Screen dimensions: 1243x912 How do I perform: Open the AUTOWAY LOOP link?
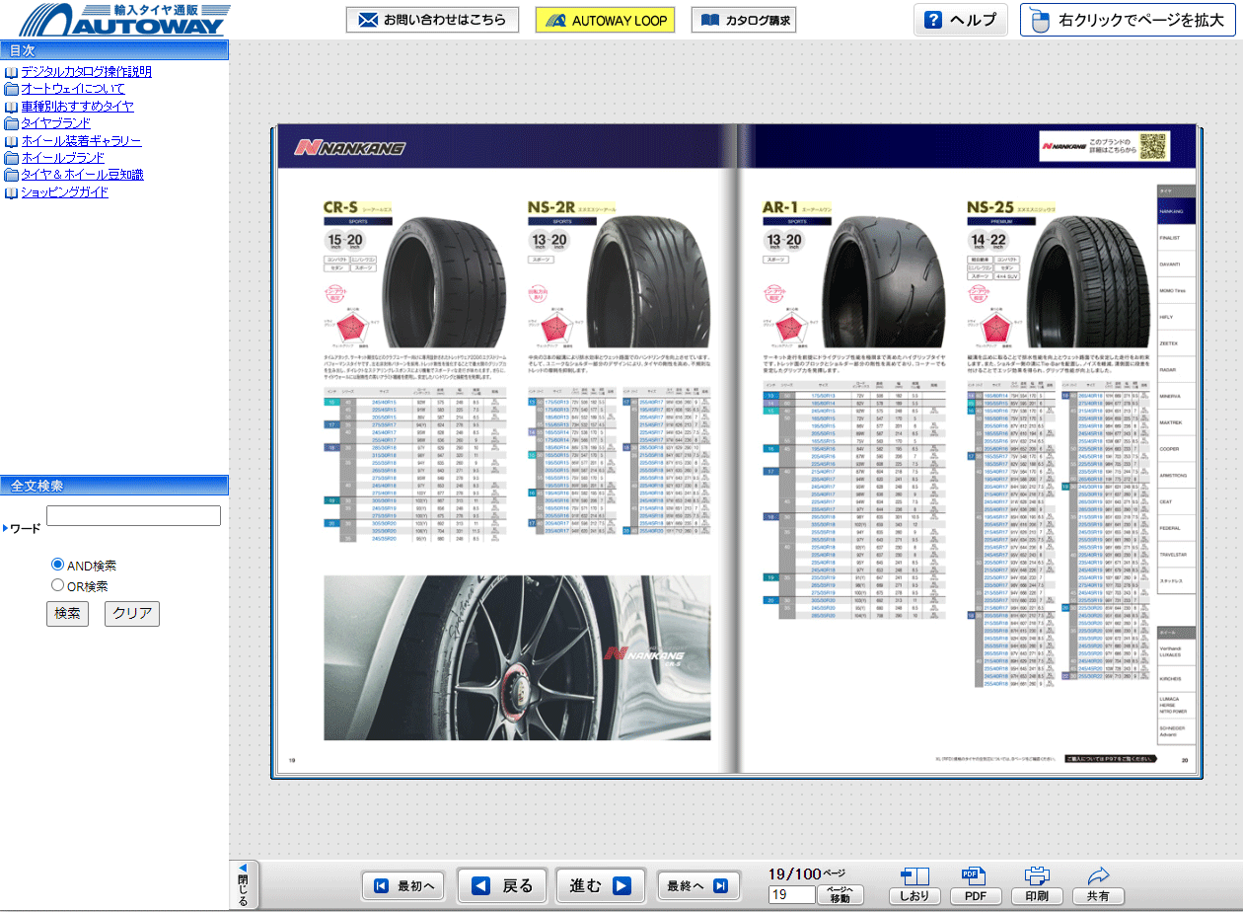tap(605, 20)
